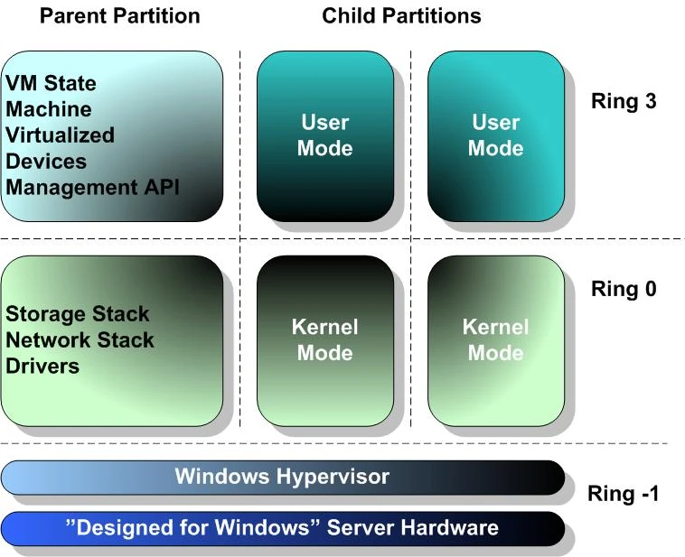The width and height of the screenshot is (685, 557).
Task: Click the Storage Stack text
Action: [78, 314]
